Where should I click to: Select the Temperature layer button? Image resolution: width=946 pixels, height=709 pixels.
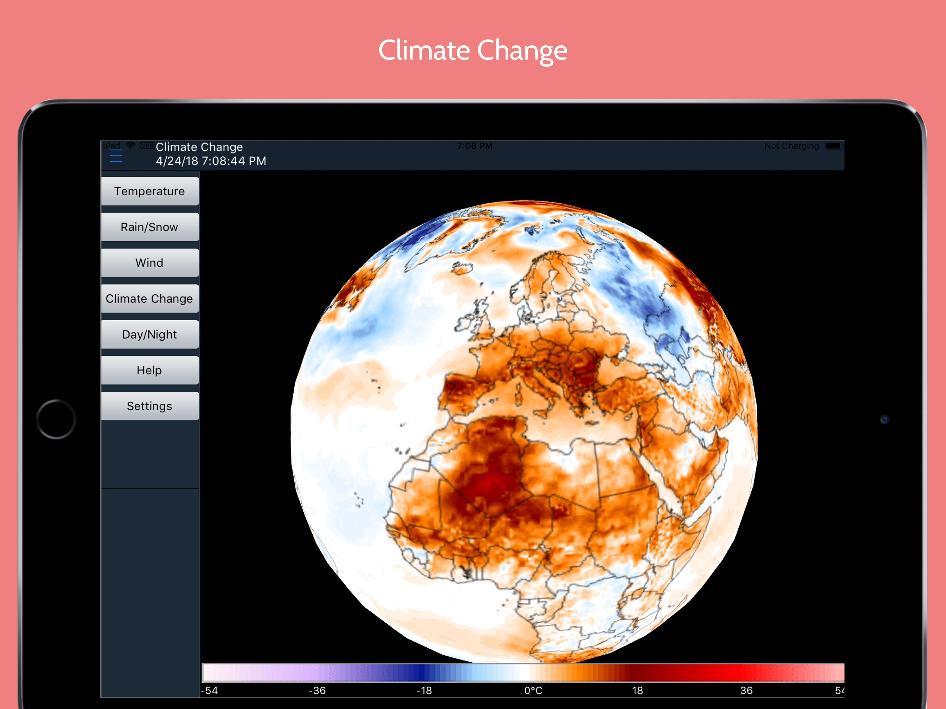pos(149,191)
